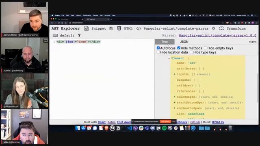Screen dimensions: 260x146
Task: Enable Hide empty keys checkbox
Action: coord(206,48)
